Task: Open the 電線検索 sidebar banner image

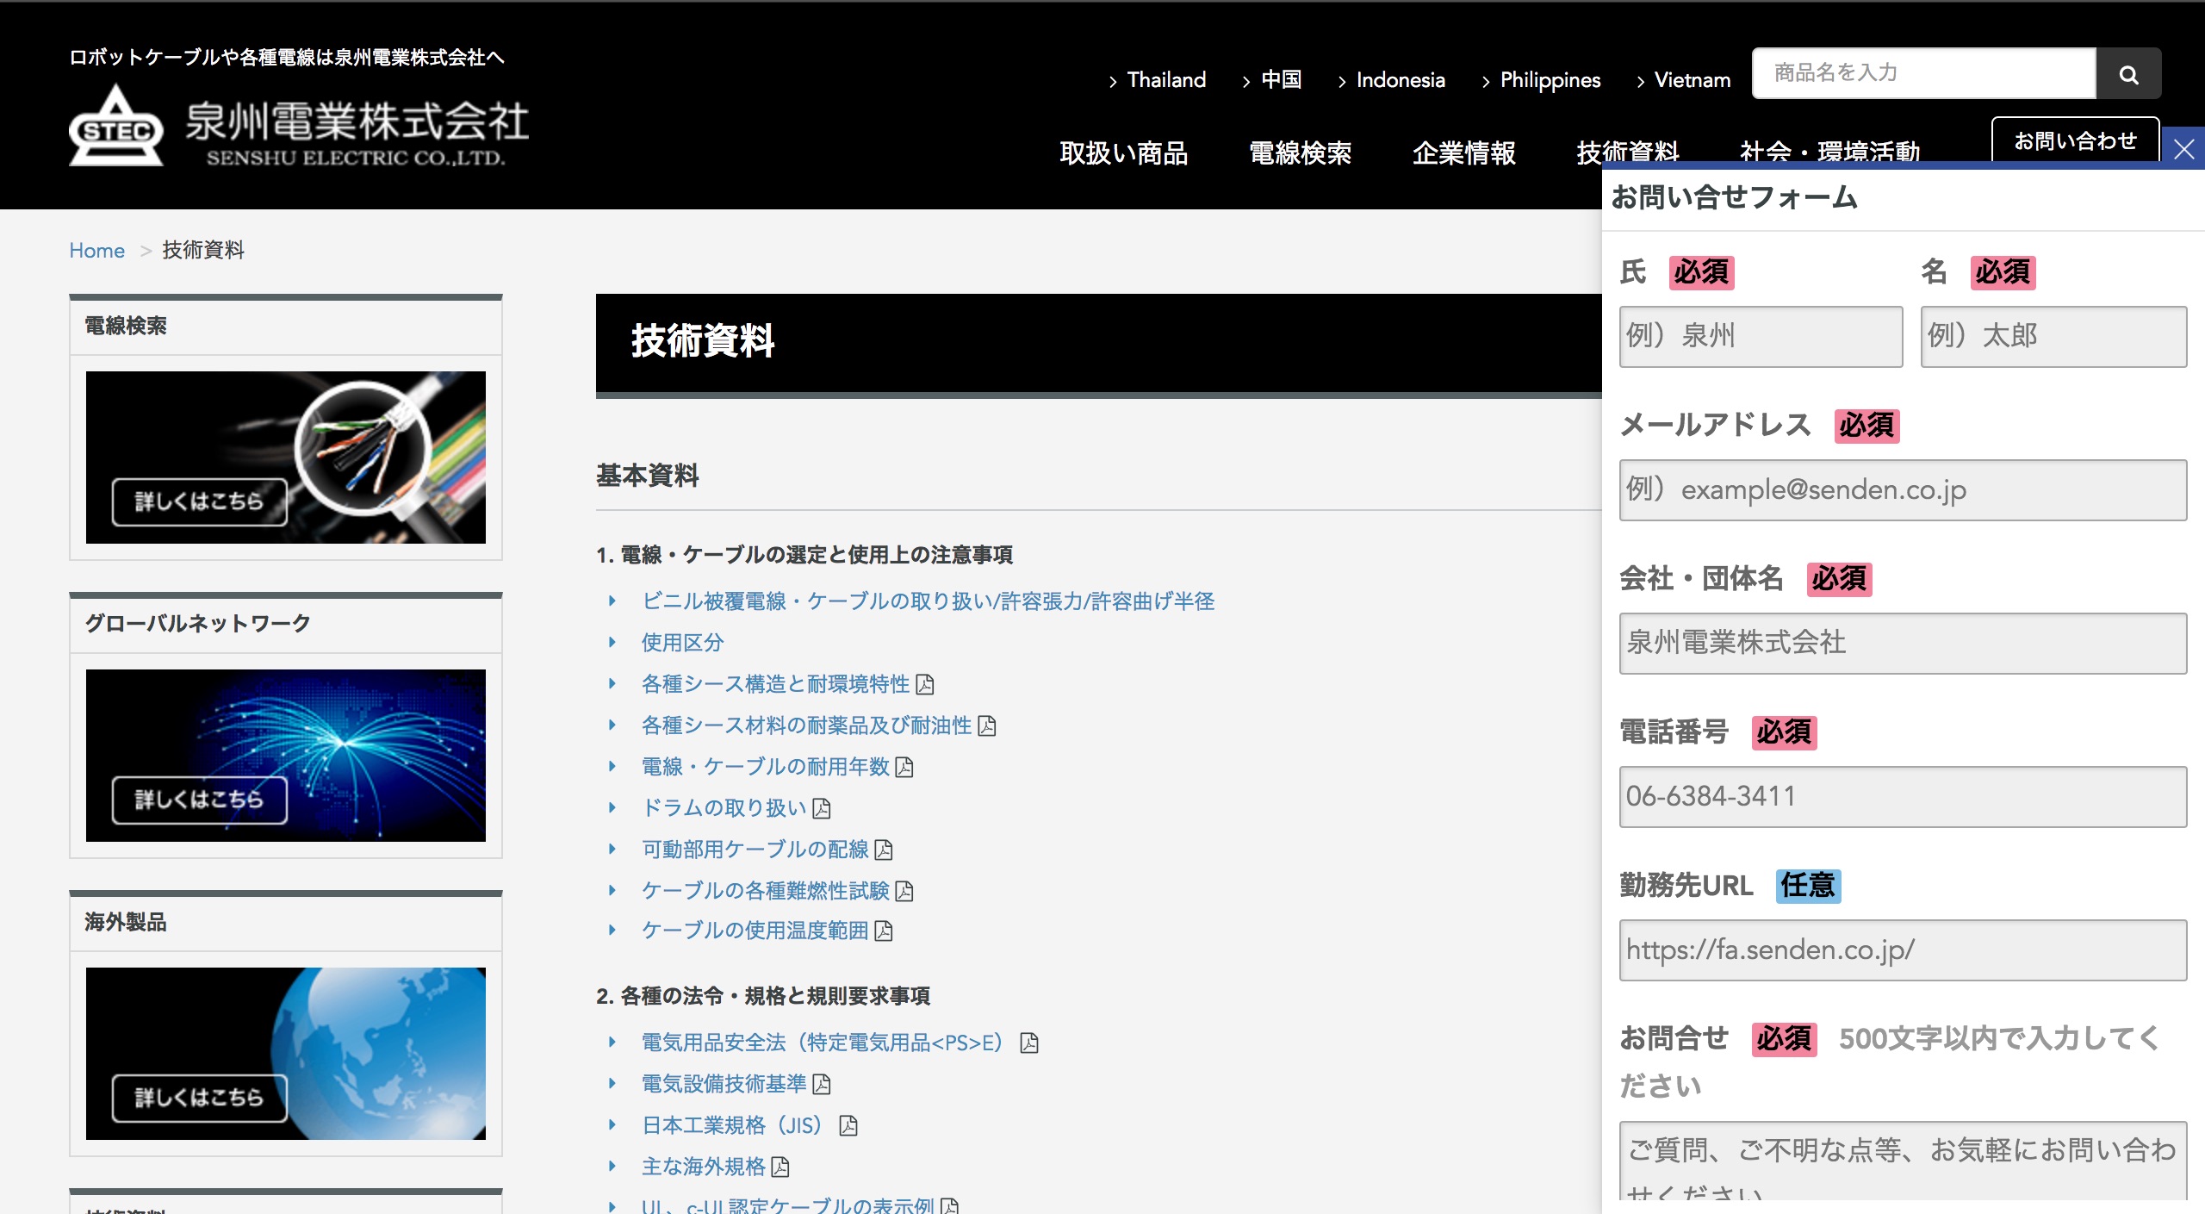Action: point(286,458)
